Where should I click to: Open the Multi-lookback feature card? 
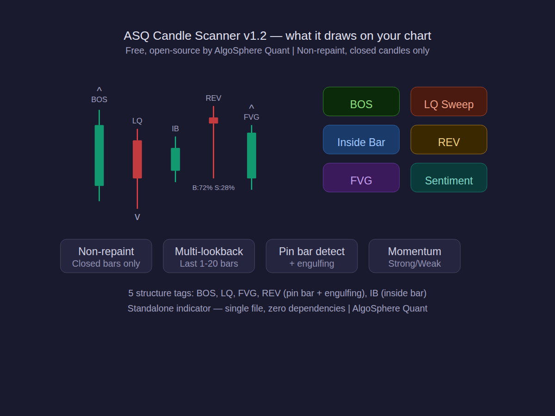(x=209, y=256)
